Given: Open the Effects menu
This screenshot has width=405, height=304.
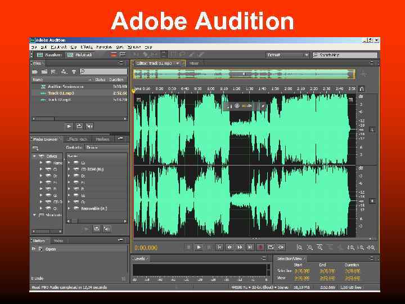Looking at the screenshot, I should coord(87,47).
